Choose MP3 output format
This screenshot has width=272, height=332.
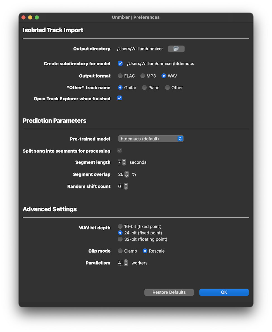(x=142, y=76)
